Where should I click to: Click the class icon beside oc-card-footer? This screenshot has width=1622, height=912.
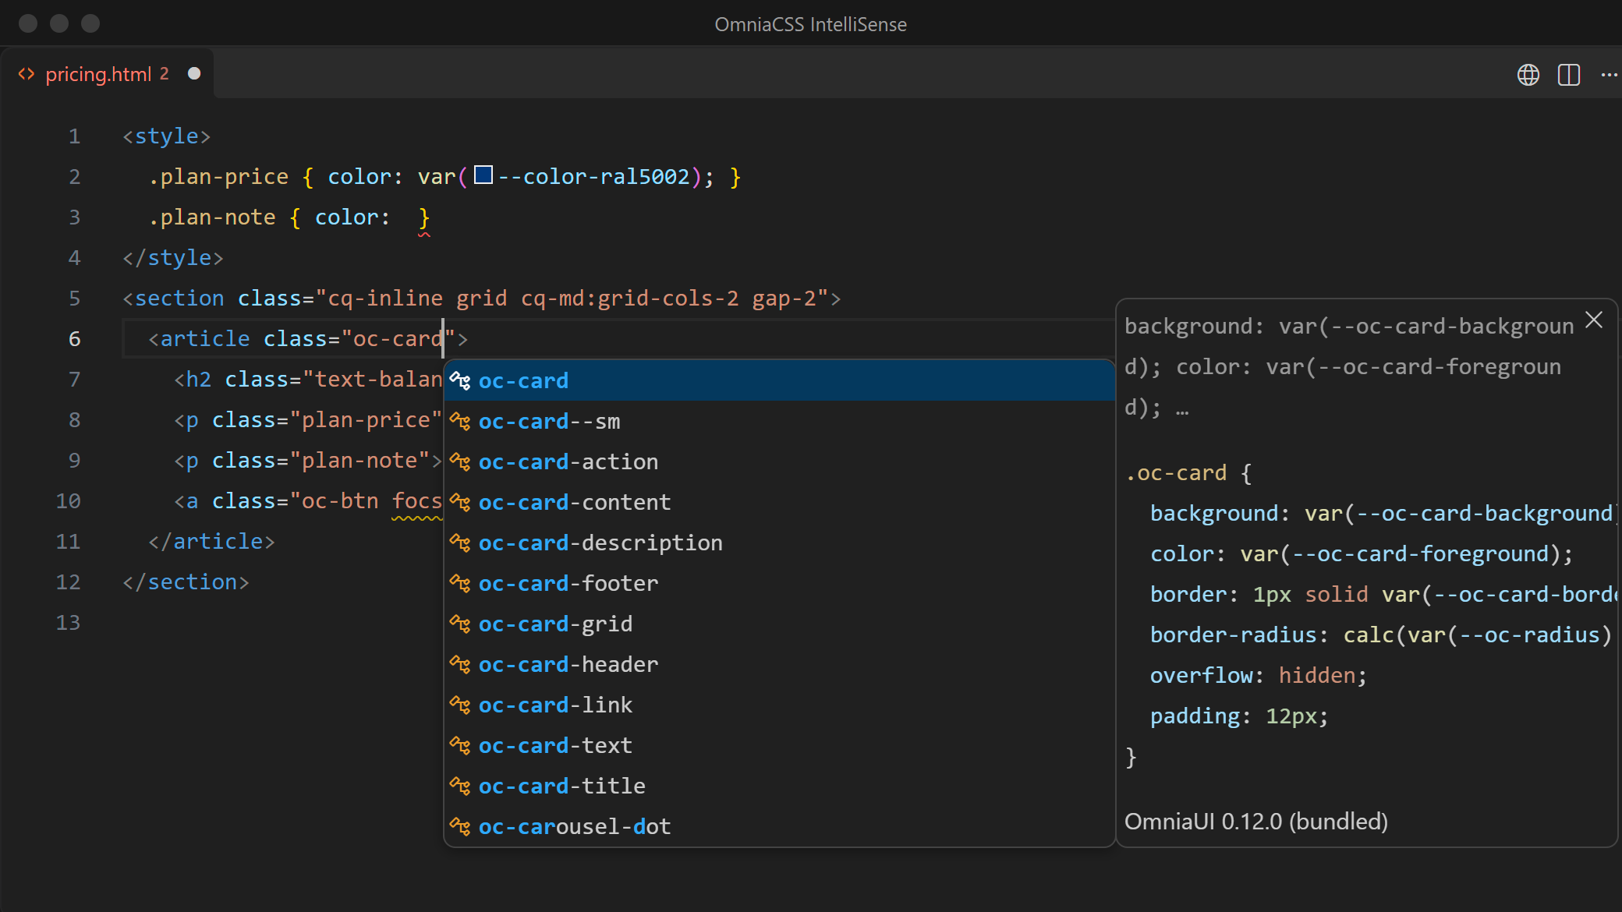460,584
